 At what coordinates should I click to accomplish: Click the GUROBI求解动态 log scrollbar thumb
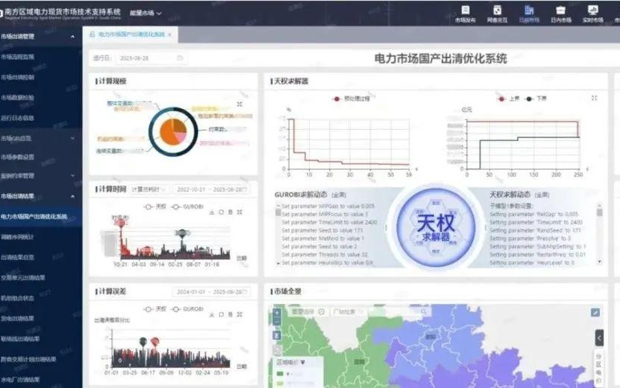coord(278,212)
